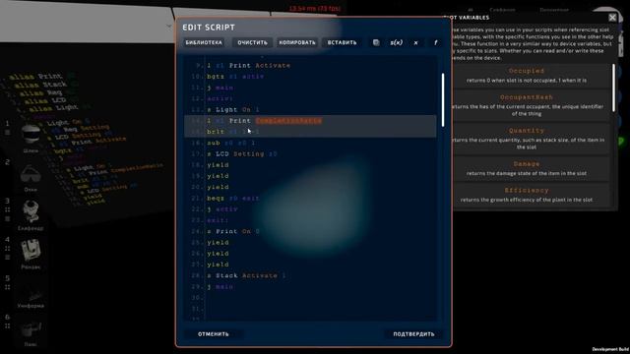Open the Библиотека script library
This screenshot has width=630, height=354.
204,42
